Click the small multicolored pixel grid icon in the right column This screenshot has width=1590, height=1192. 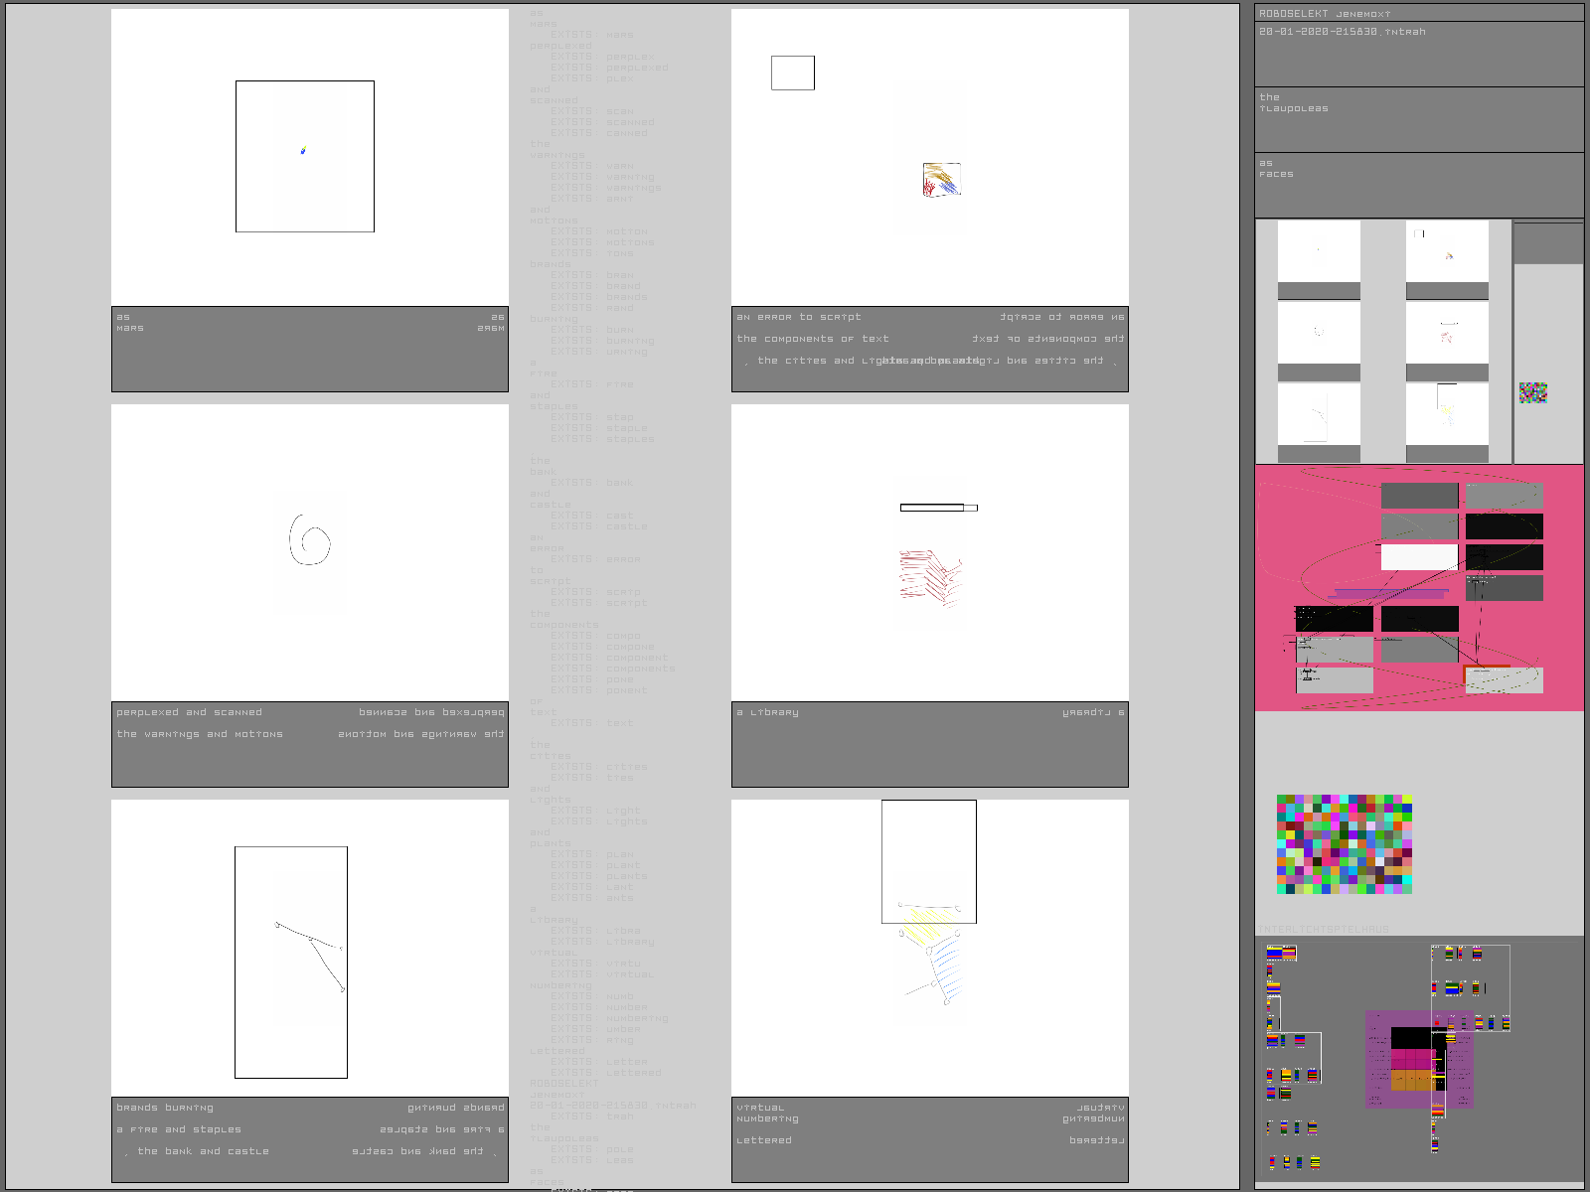[1533, 393]
